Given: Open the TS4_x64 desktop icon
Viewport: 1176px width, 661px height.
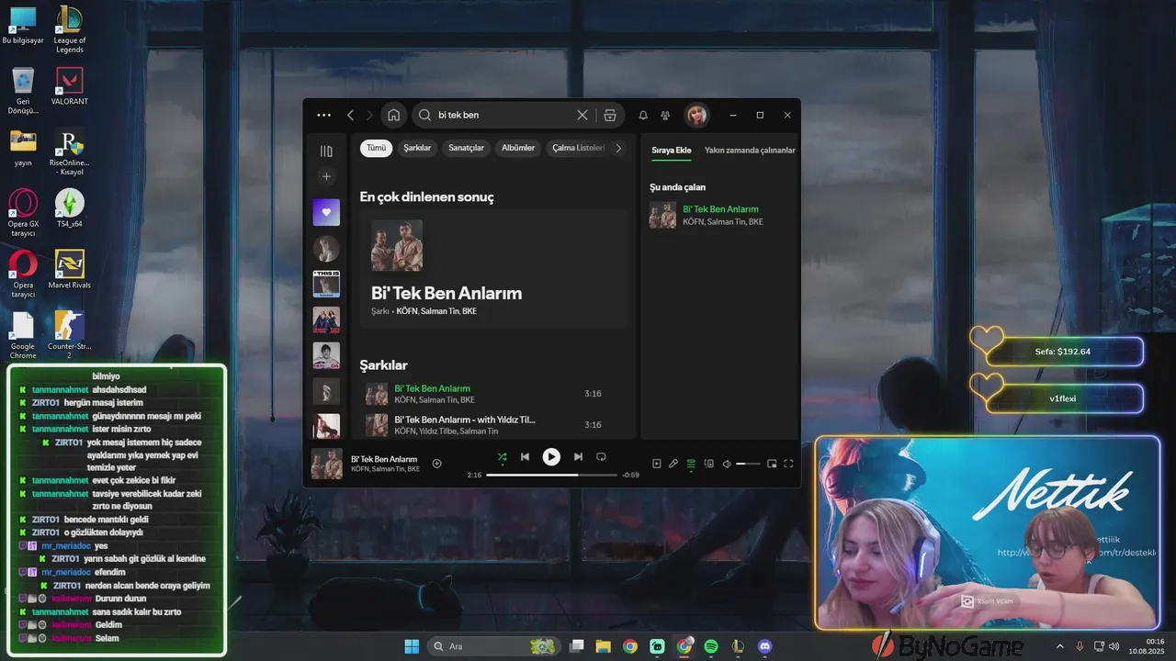Looking at the screenshot, I should (x=70, y=208).
